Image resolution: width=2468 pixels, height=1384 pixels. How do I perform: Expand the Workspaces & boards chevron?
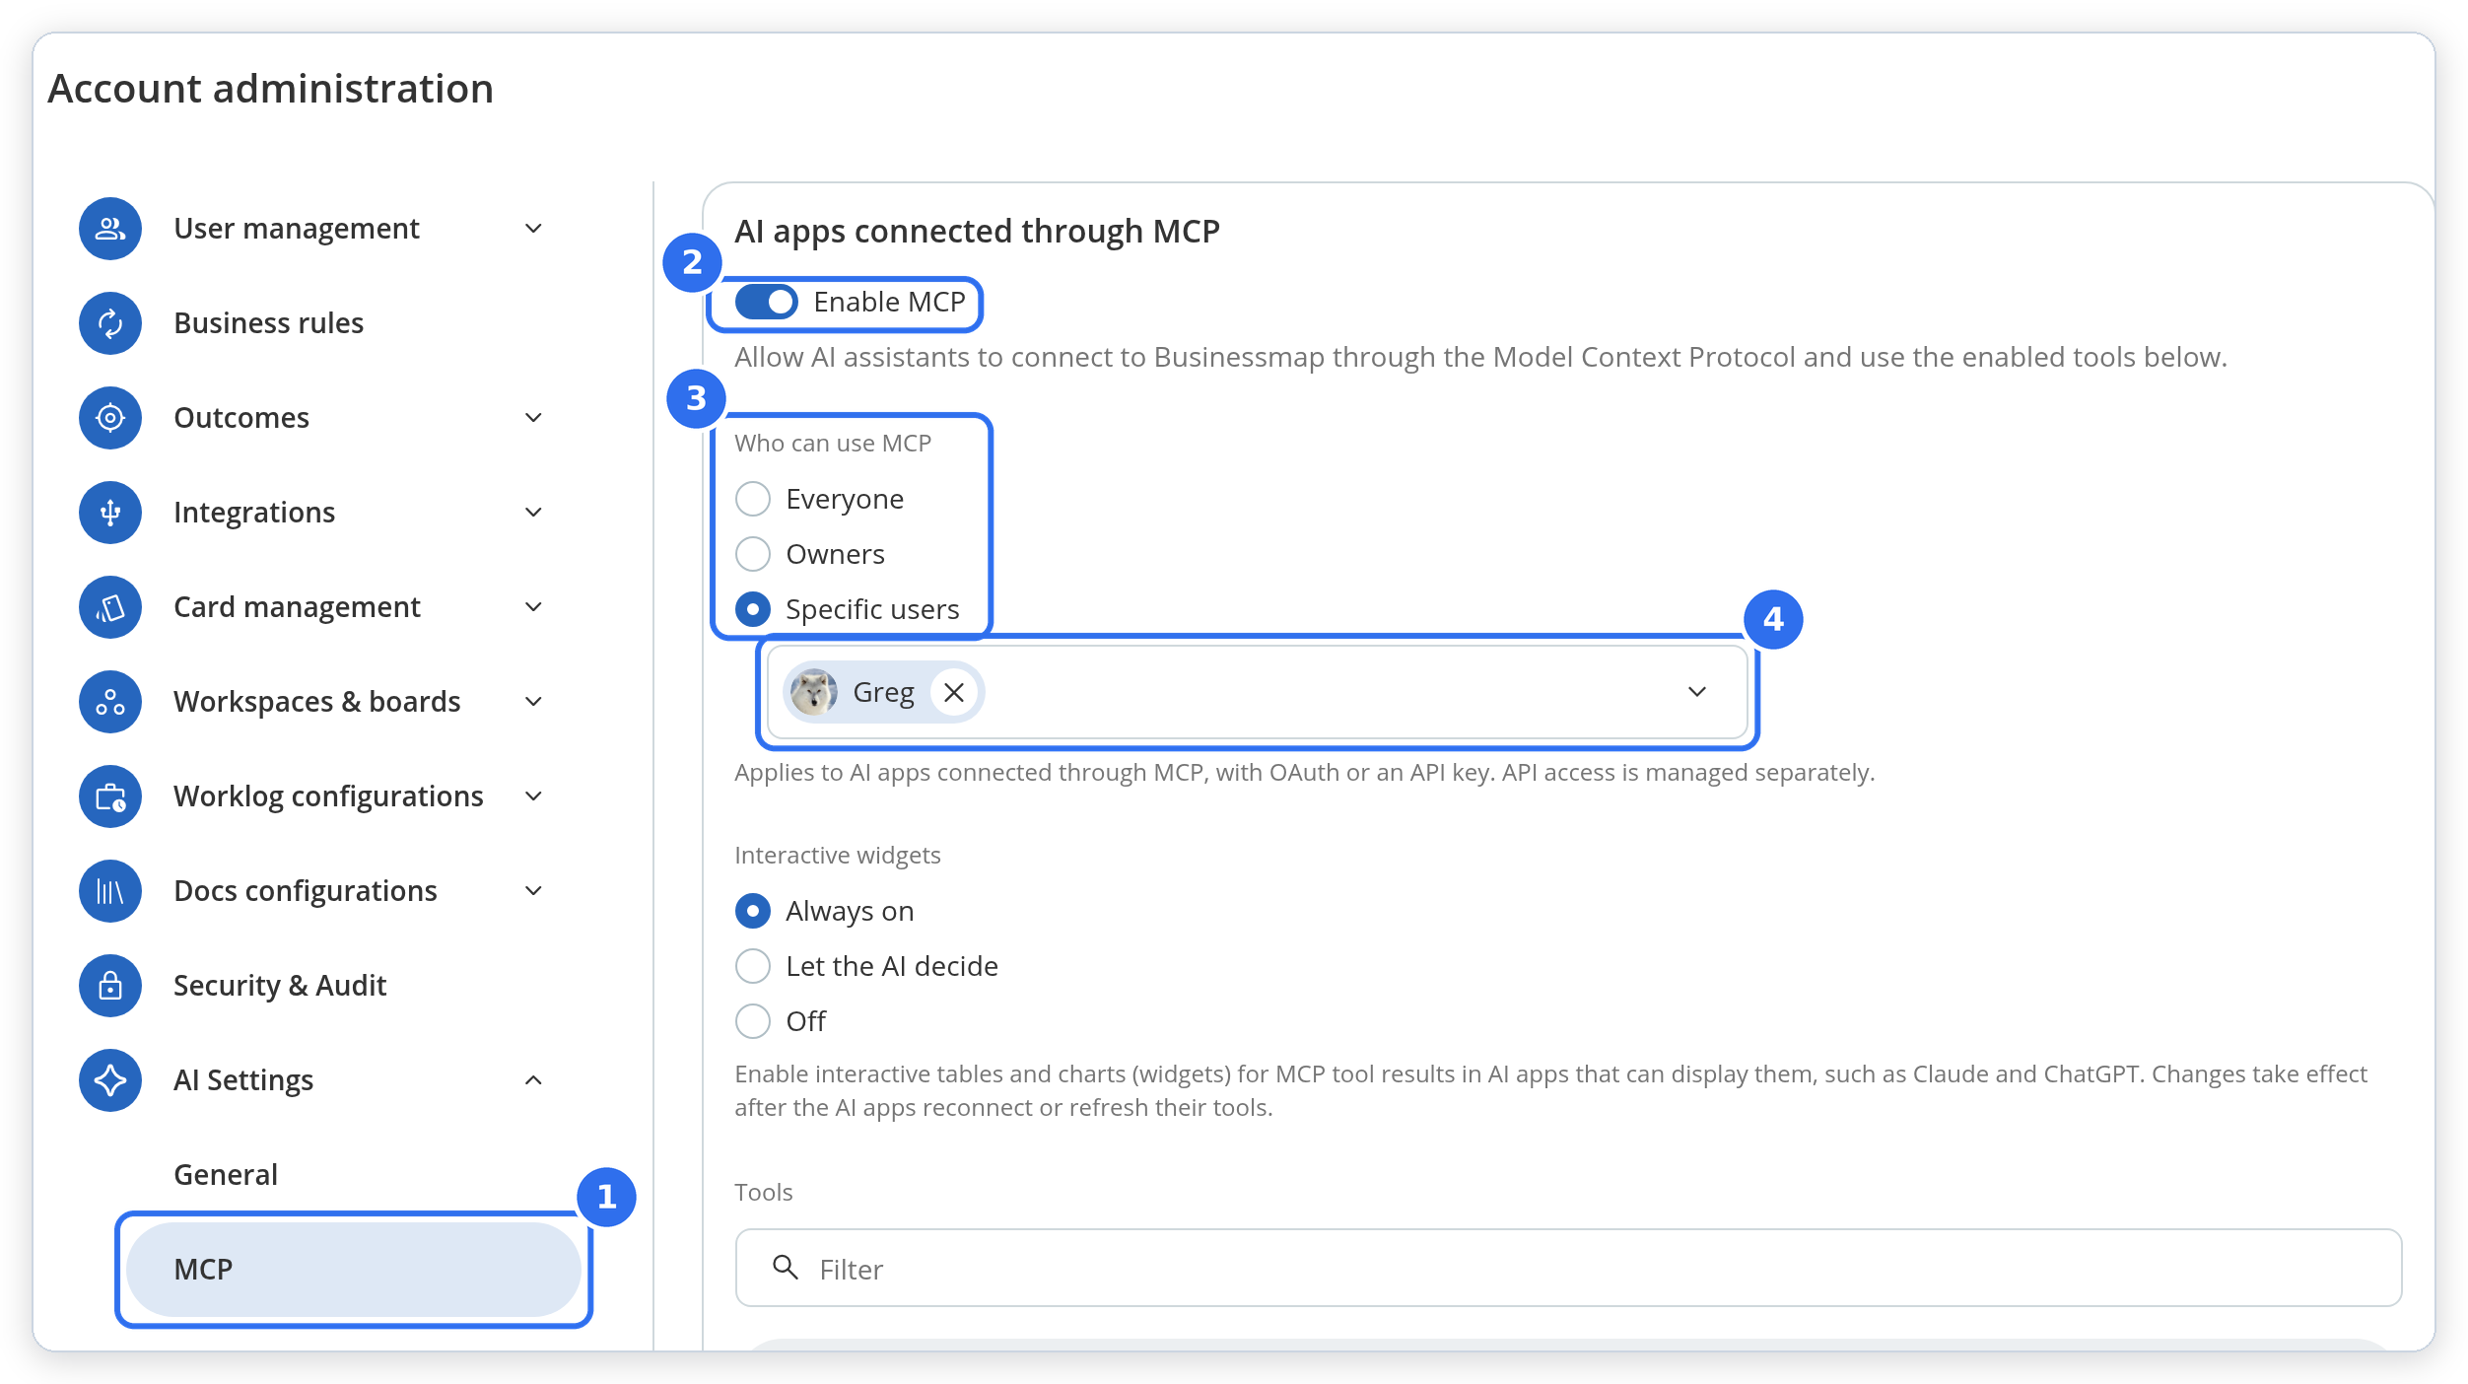[533, 702]
